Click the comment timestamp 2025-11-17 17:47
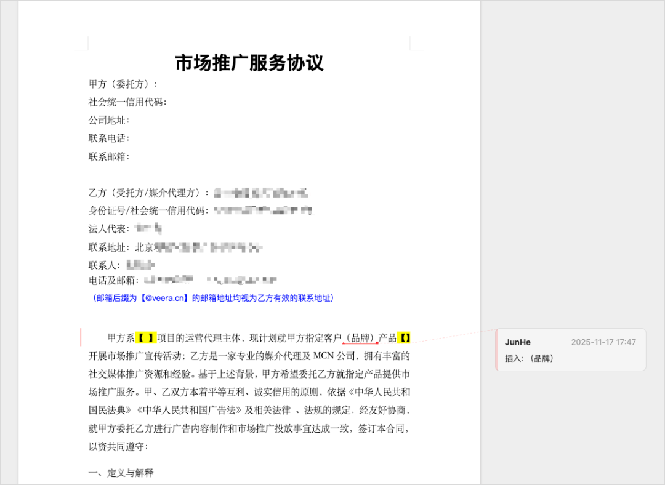 point(603,342)
